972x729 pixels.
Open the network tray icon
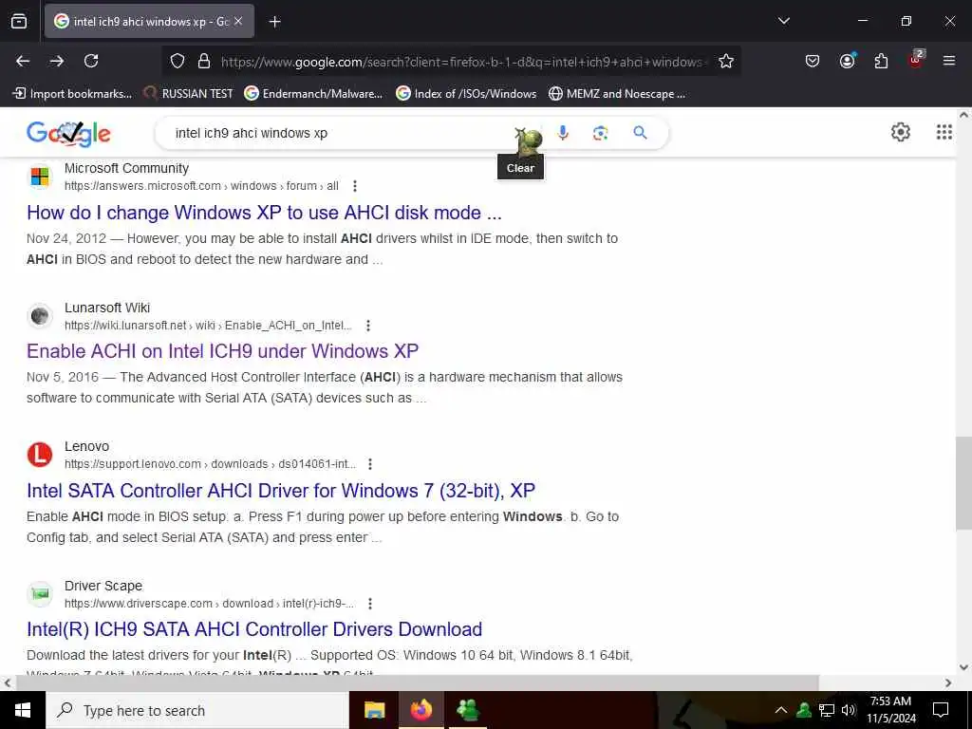[x=827, y=710]
